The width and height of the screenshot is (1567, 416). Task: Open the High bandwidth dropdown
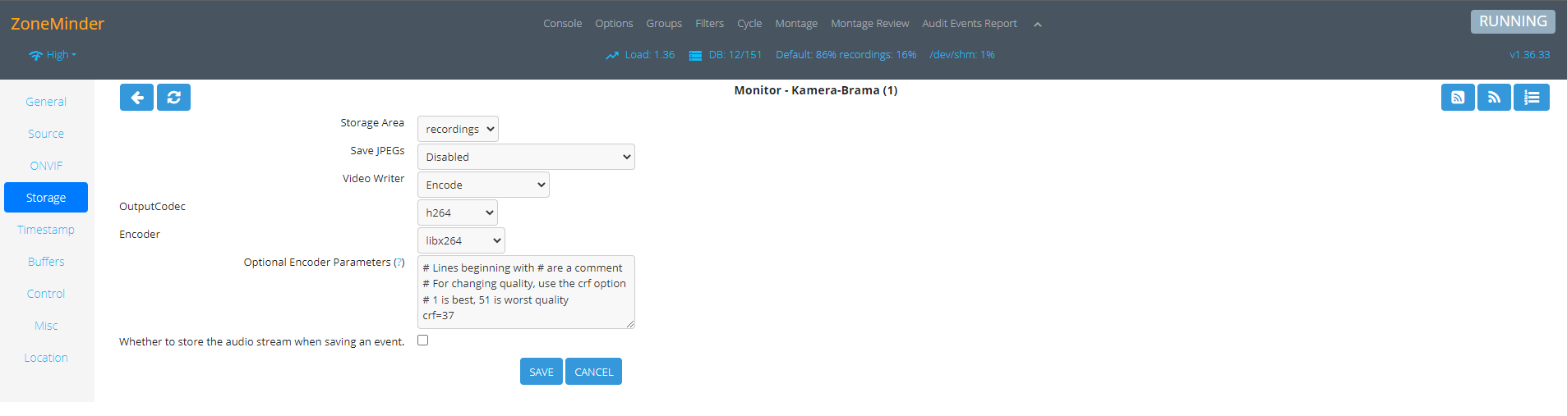click(54, 55)
